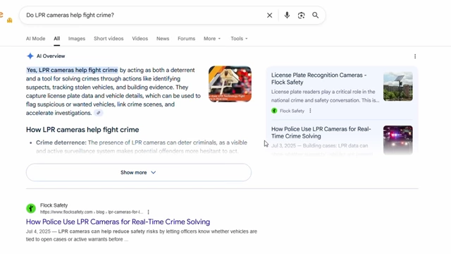
Task: Open search by image via the camera lens icon
Action: pos(301,16)
